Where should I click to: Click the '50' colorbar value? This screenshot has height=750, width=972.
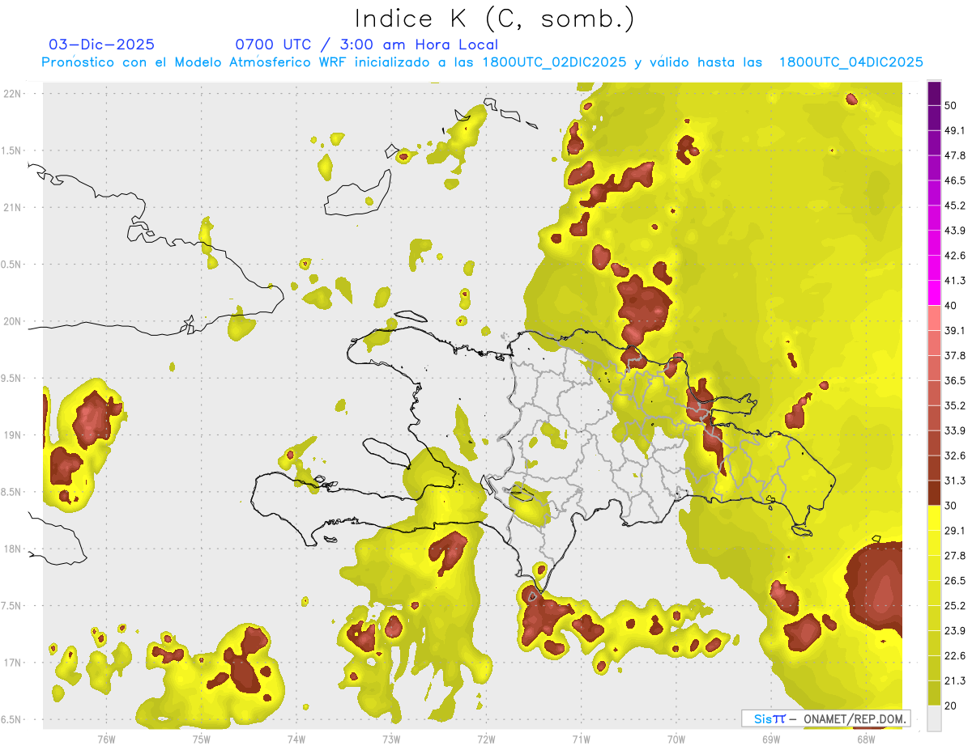point(952,106)
